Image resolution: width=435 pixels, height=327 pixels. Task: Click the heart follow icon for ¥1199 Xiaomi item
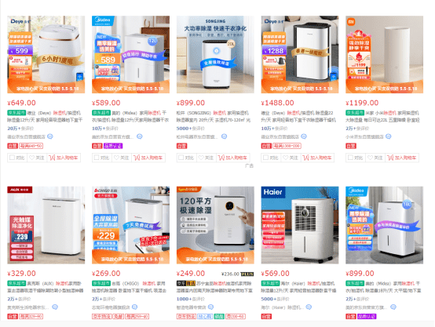[370, 158]
